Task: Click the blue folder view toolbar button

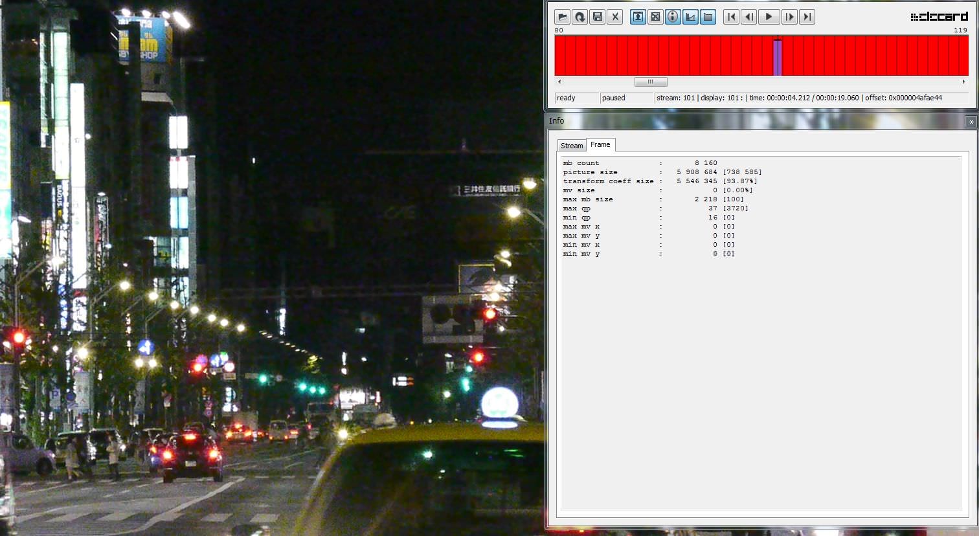Action: 708,17
